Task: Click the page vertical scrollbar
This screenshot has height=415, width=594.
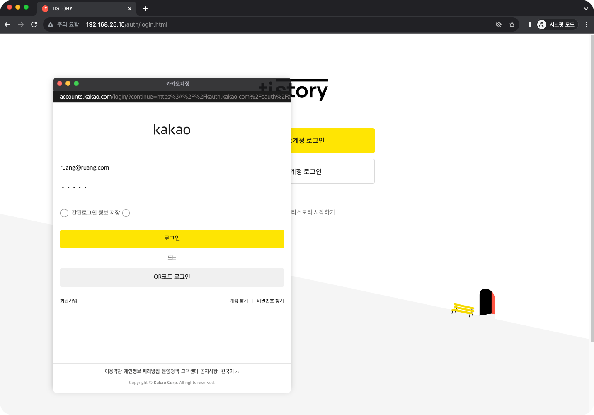Action: (x=592, y=189)
